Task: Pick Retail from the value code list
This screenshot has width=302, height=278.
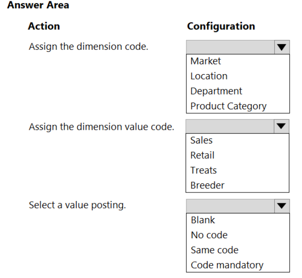Action: (202, 155)
